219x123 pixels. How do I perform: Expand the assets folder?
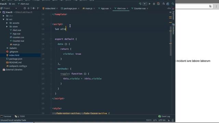pos(7,23)
